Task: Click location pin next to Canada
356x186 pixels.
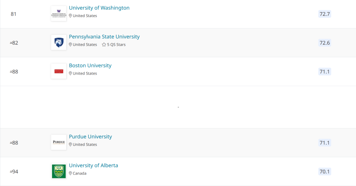Action: coord(71,173)
